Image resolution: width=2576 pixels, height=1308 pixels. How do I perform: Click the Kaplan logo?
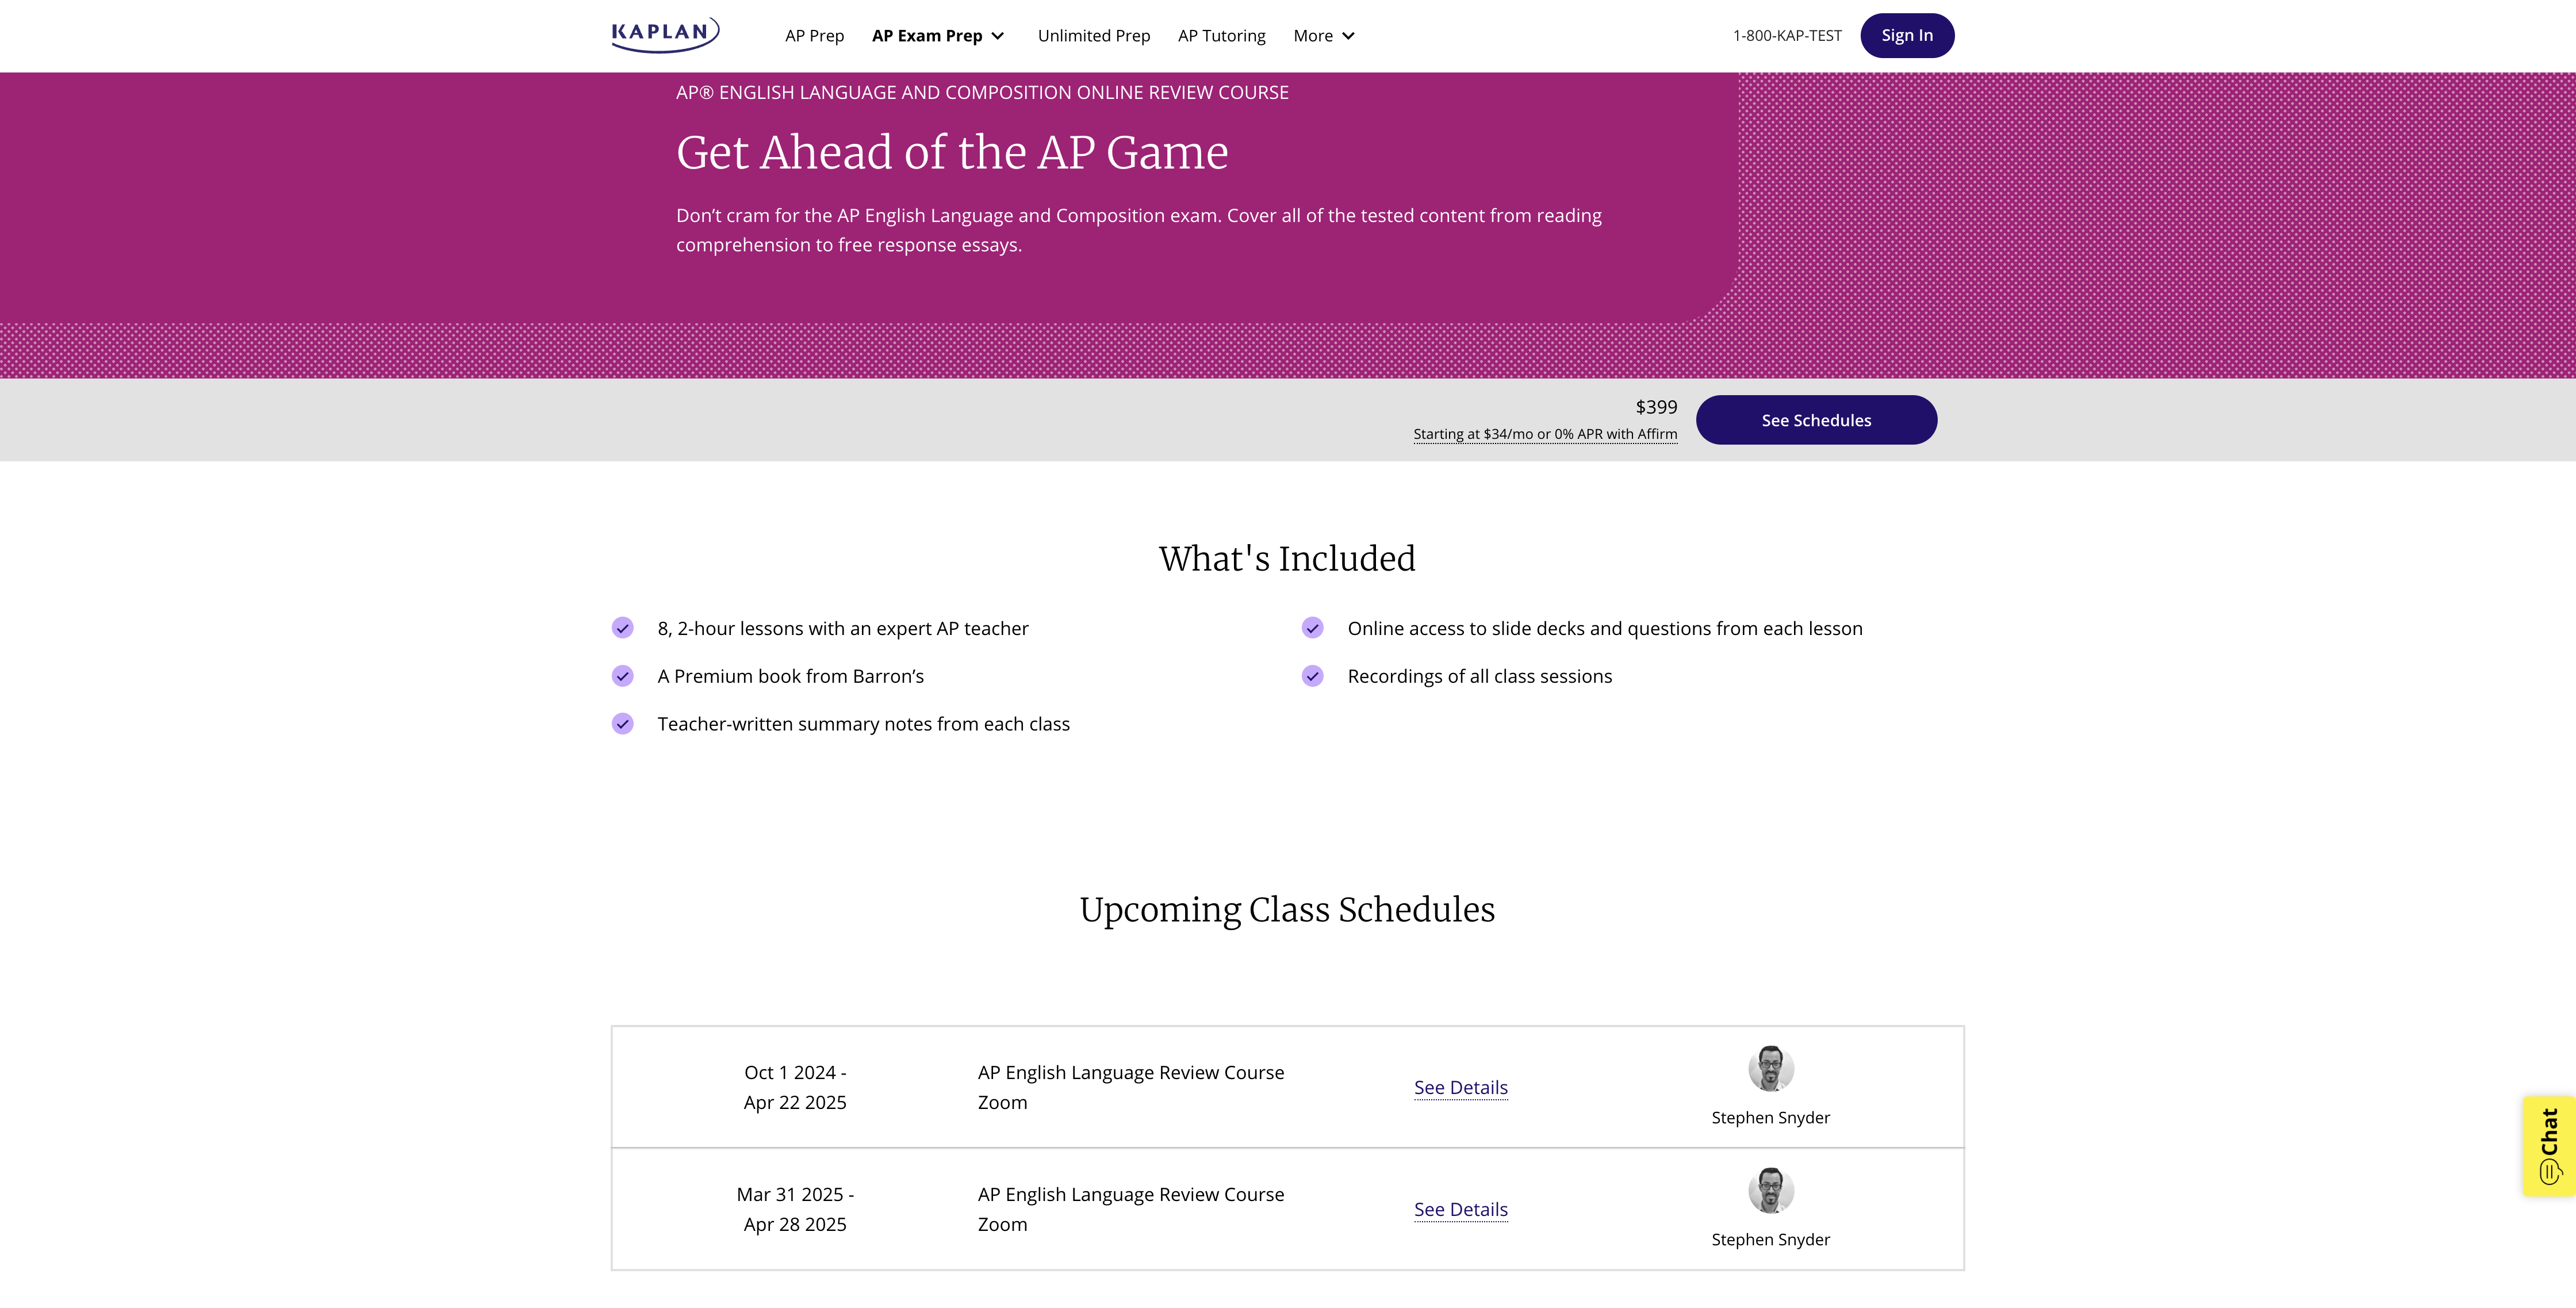tap(665, 34)
